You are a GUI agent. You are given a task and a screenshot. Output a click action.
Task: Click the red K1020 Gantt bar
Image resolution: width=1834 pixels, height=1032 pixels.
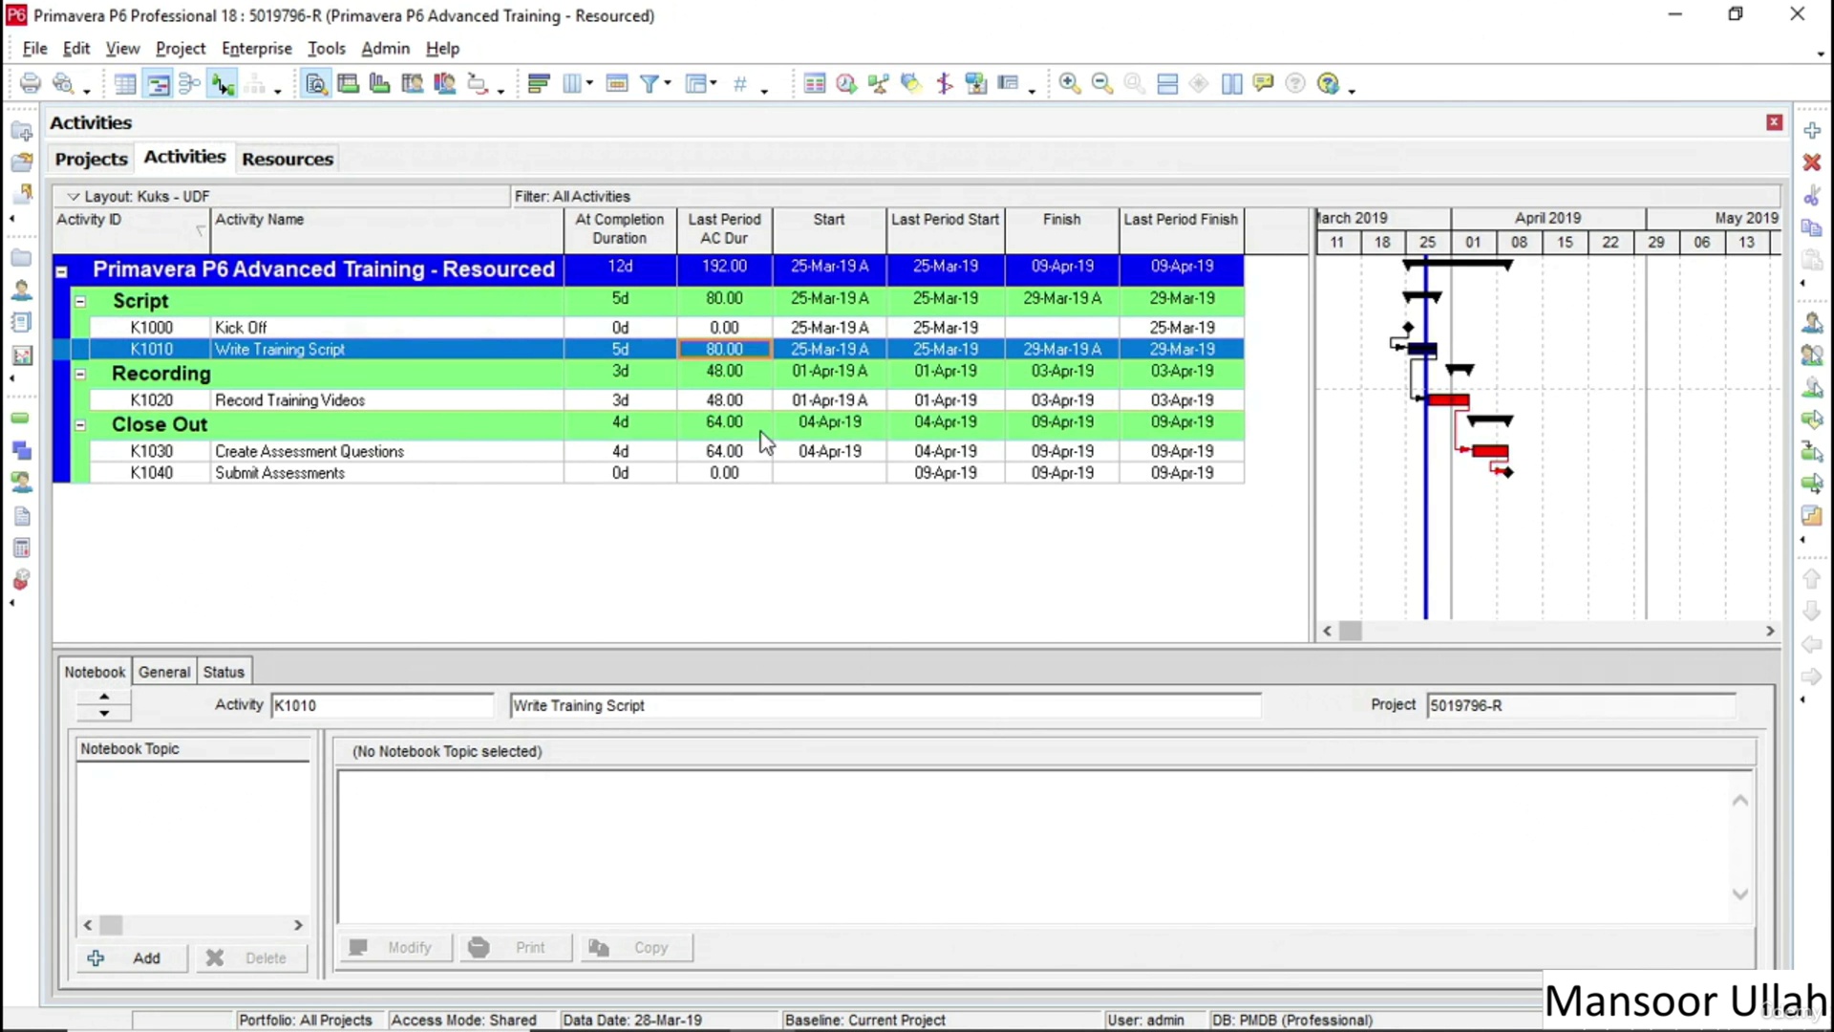point(1448,399)
